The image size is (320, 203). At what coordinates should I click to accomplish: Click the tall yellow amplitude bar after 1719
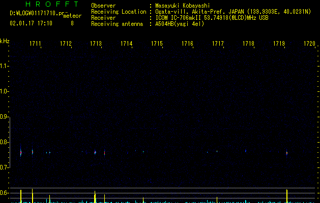pyautogui.click(x=287, y=196)
